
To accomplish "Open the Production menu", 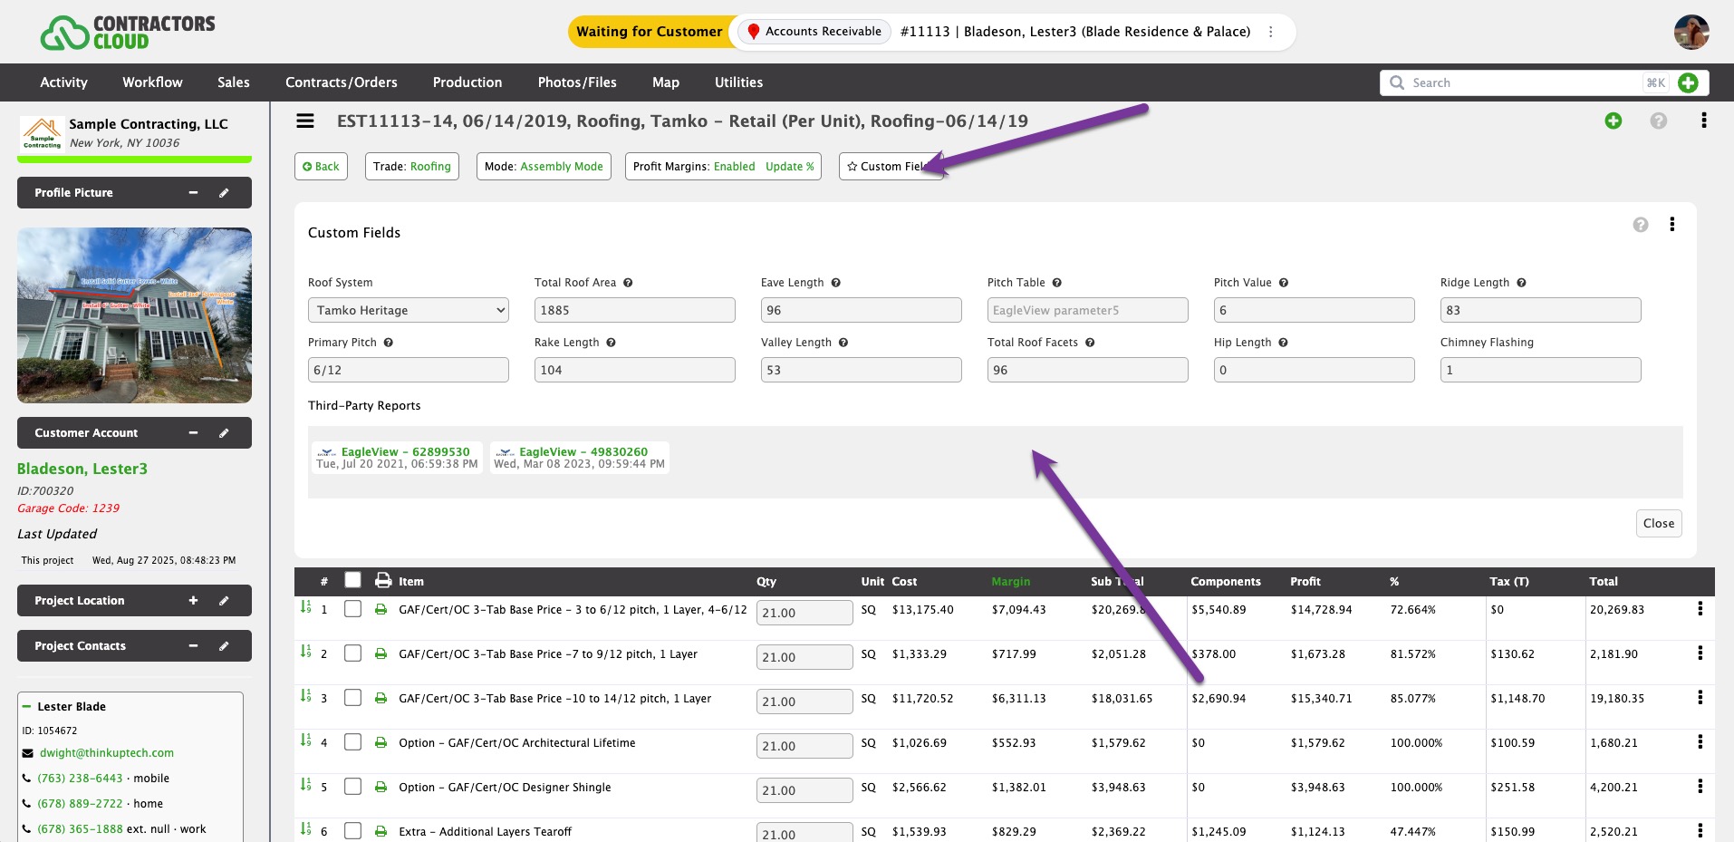I will pyautogui.click(x=467, y=82).
